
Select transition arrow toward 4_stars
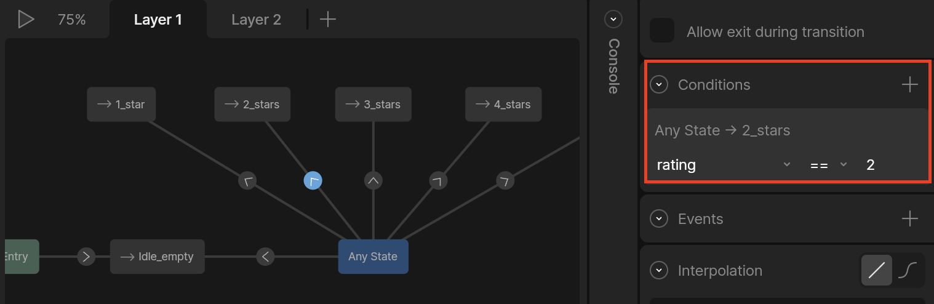(438, 181)
